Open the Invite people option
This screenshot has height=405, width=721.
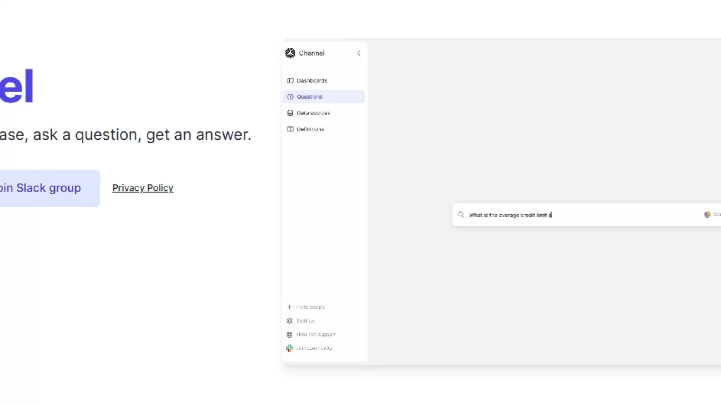(x=310, y=307)
